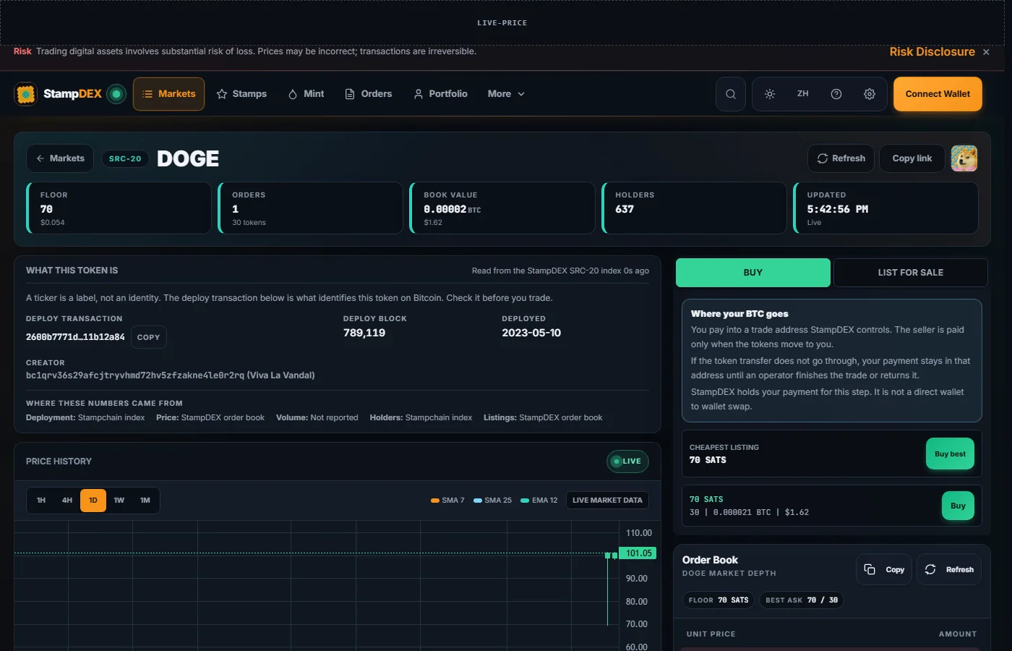1012x651 pixels.
Task: Click the 101.05 price marker on chart
Action: pyautogui.click(x=638, y=553)
